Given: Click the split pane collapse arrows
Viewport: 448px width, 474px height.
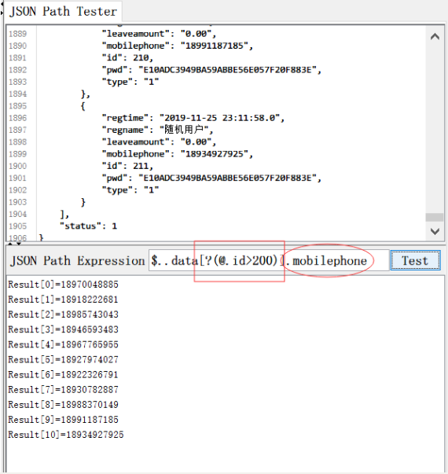Looking at the screenshot, I should pos(14,243).
